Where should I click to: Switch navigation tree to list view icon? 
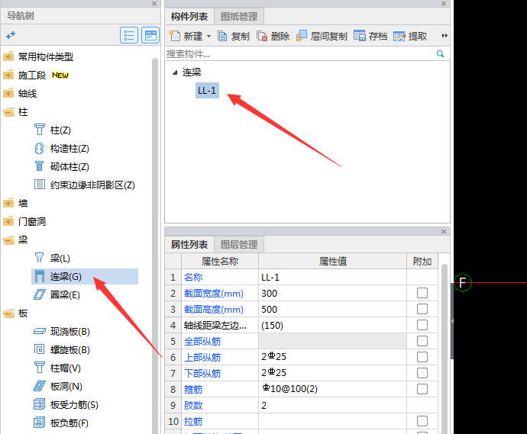pyautogui.click(x=129, y=35)
